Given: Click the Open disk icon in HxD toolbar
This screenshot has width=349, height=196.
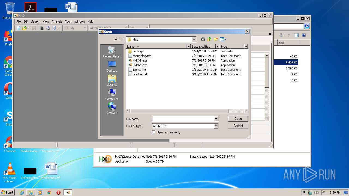Looking at the screenshot, I should pyautogui.click(x=48, y=28).
